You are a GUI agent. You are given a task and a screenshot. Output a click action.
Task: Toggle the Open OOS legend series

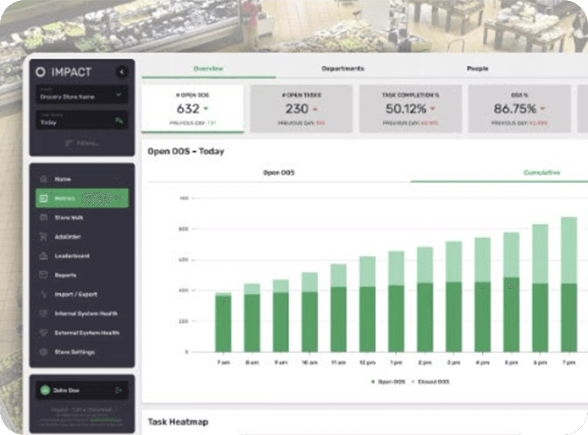click(388, 382)
